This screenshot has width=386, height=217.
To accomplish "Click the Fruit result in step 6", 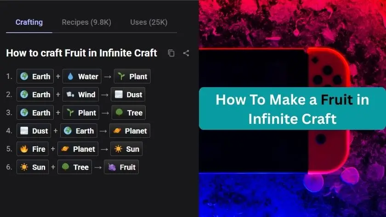I will coord(121,167).
